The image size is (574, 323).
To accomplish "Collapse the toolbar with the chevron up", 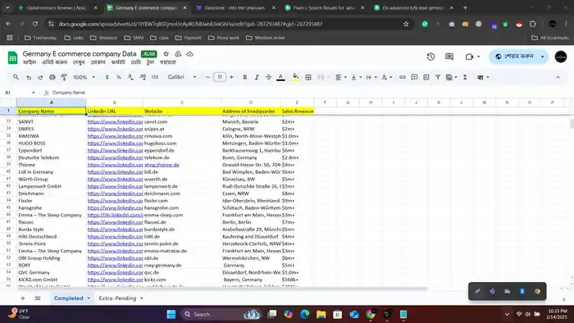I will [x=558, y=77].
